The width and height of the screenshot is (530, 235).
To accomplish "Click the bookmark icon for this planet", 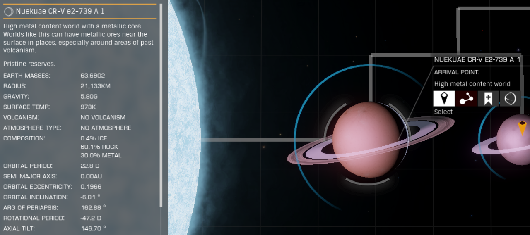I will 488,99.
